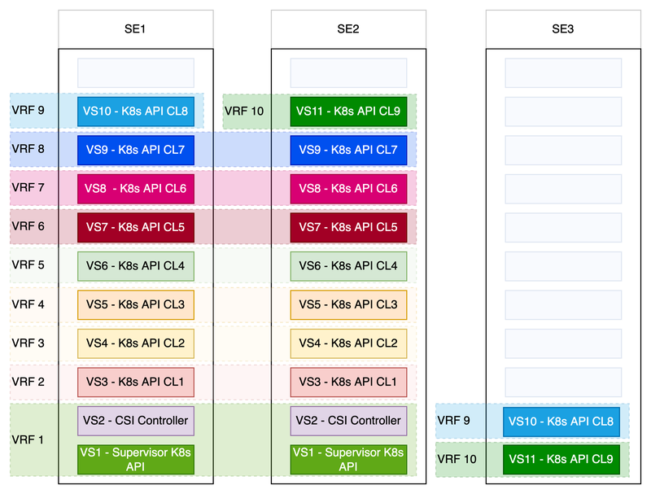Click the VRF 1 label
This screenshot has width=651, height=494.
28,440
